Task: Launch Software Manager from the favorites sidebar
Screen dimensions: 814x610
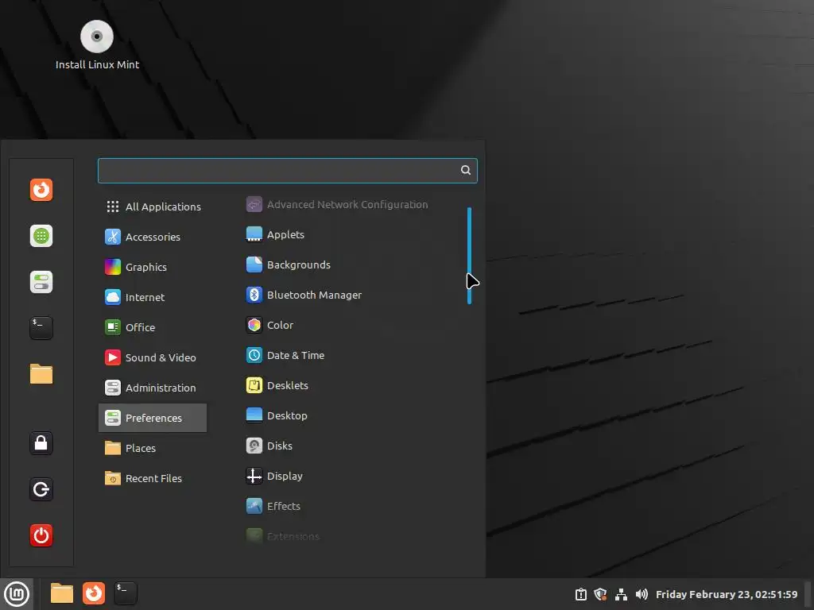Action: [x=41, y=236]
